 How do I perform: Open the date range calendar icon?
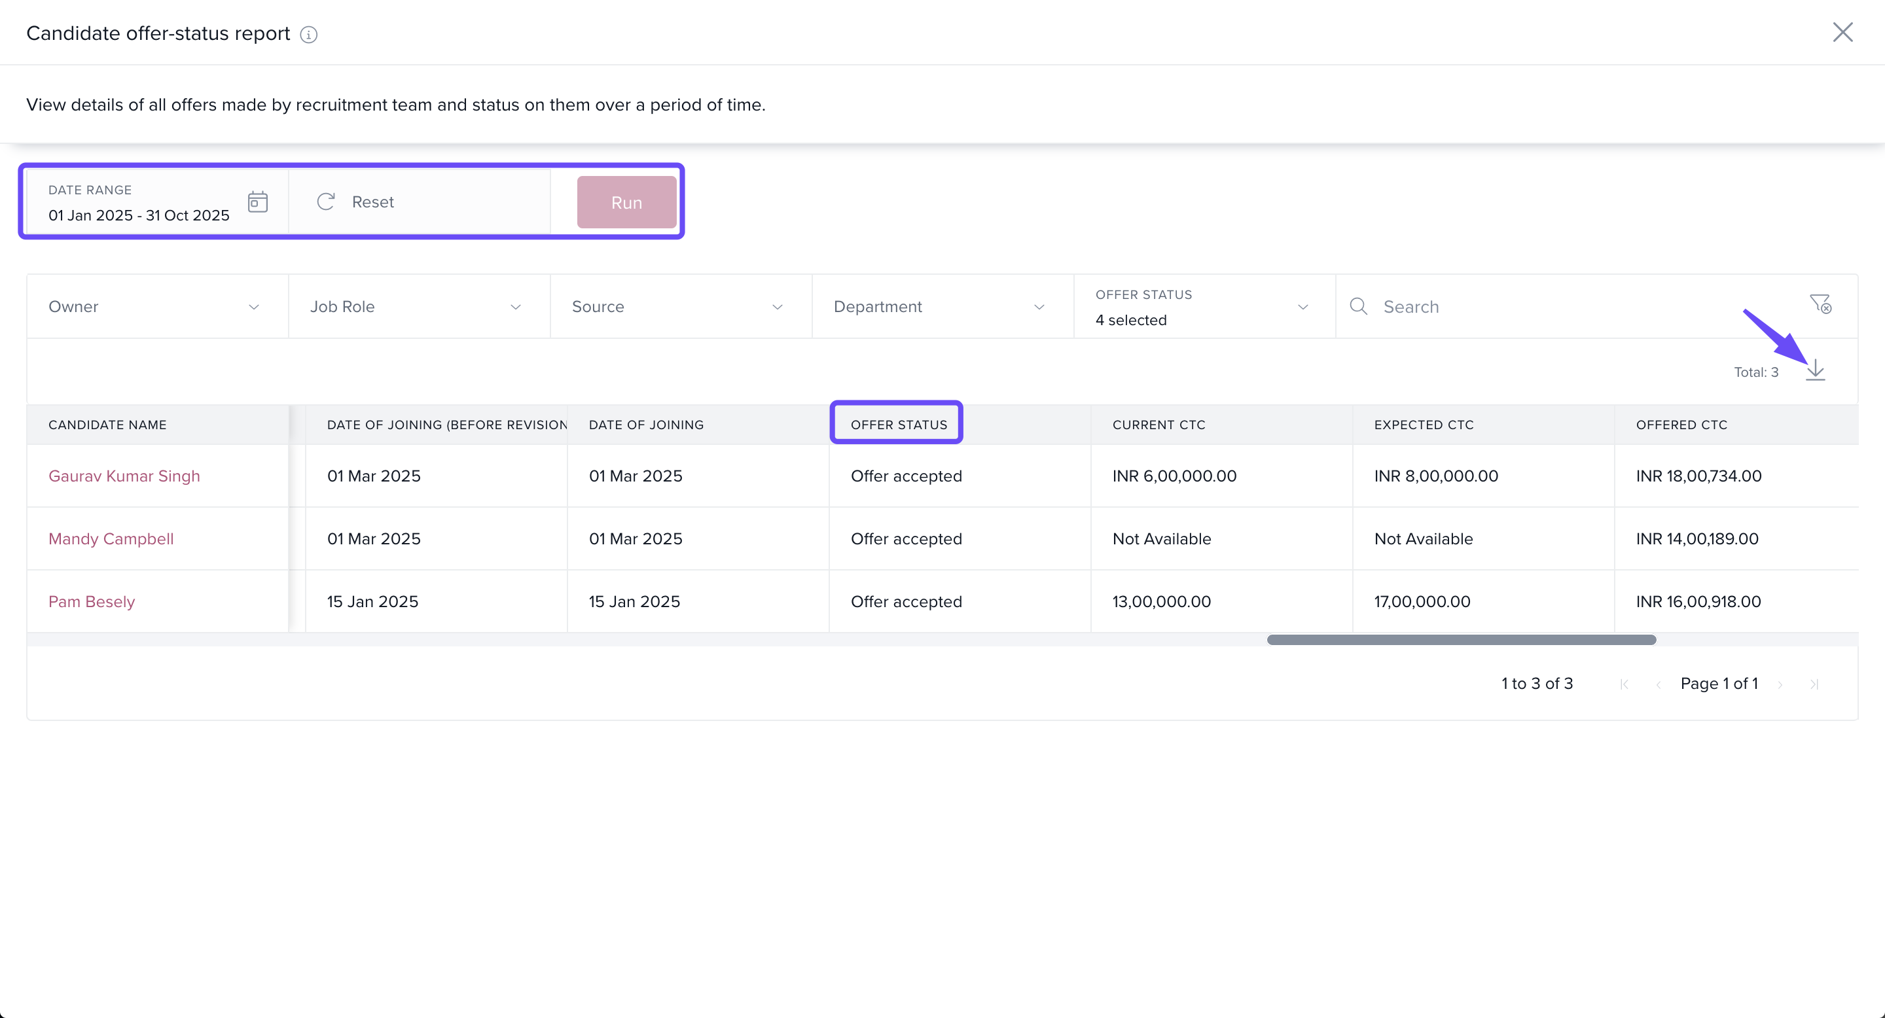258,202
